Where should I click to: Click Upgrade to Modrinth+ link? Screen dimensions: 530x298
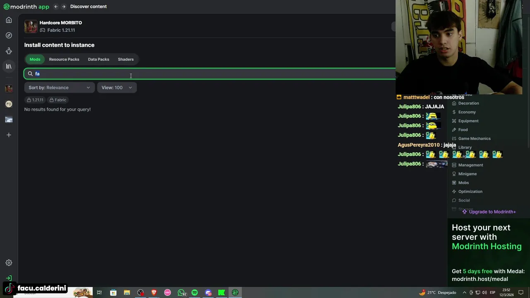(x=489, y=212)
